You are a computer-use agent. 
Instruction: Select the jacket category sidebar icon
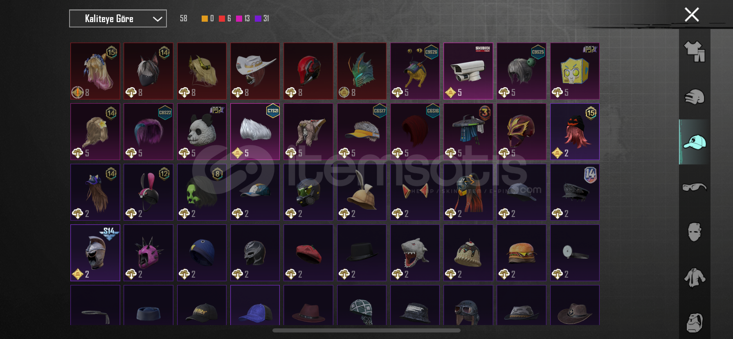click(695, 277)
